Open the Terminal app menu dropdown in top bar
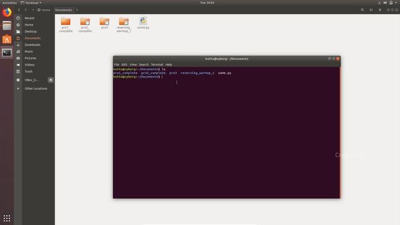400x225 pixels. point(31,2)
